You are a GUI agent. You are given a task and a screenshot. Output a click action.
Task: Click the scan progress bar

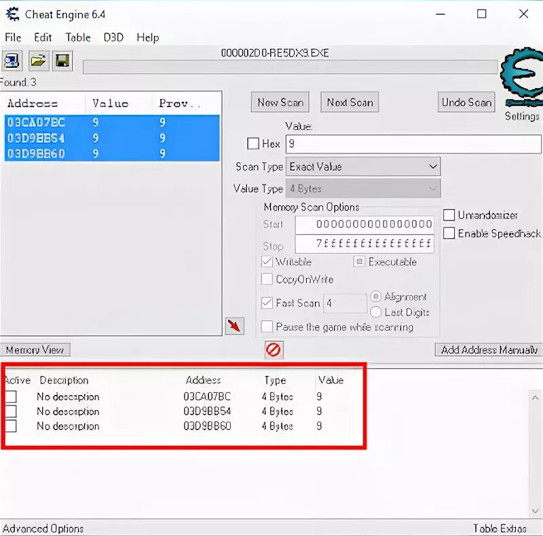pos(291,66)
